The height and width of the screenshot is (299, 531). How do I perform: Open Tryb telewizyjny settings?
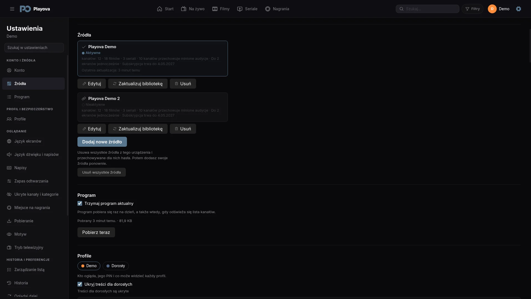33,248
